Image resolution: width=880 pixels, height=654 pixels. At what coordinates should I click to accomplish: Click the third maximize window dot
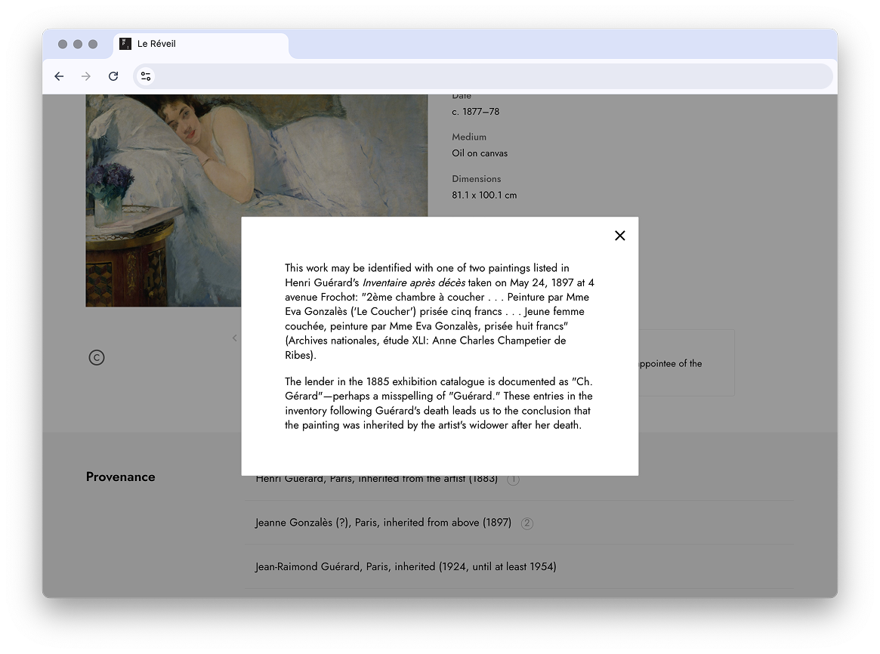pos(93,45)
